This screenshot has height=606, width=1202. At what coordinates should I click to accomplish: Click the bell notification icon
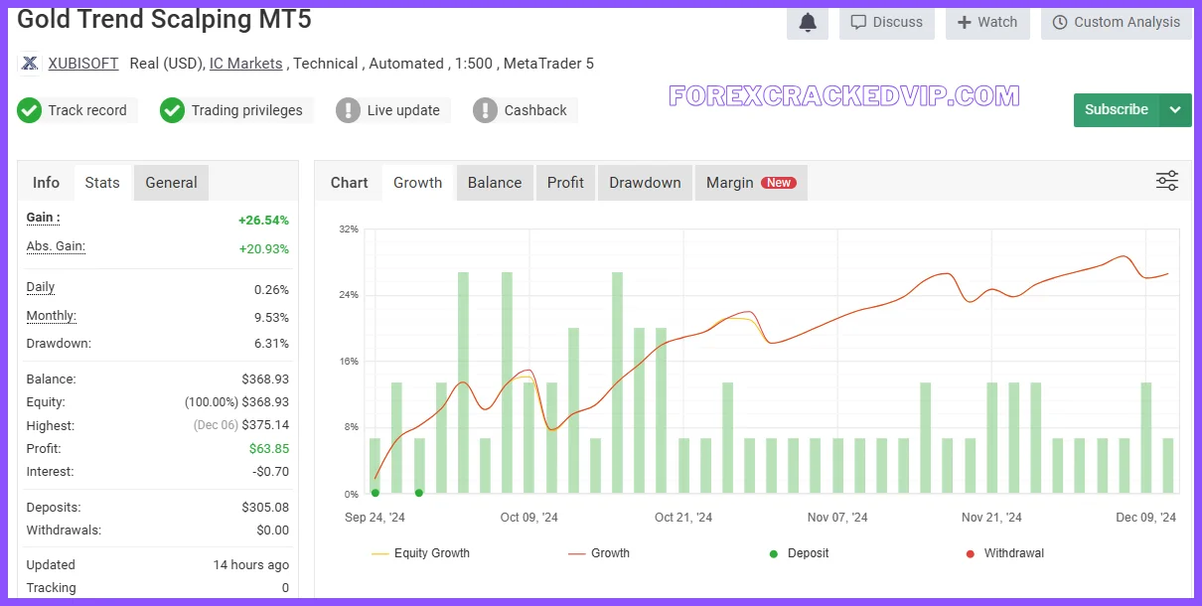(x=808, y=22)
